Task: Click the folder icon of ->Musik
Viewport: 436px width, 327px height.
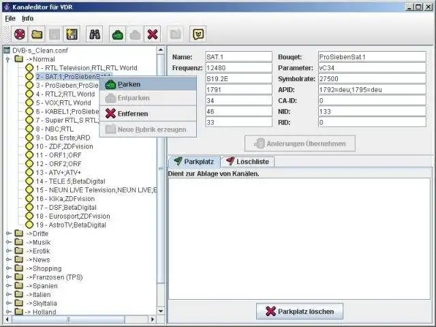Action: (19, 242)
